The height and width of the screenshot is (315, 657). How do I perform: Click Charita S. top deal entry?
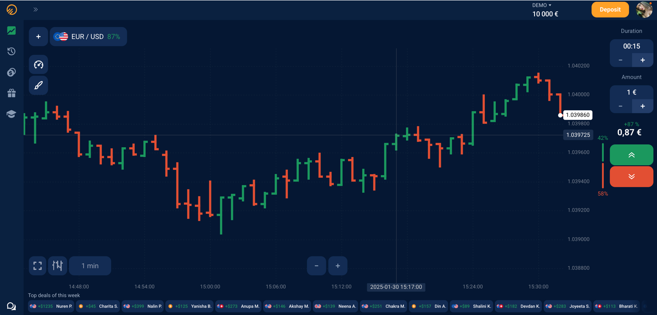(98, 306)
